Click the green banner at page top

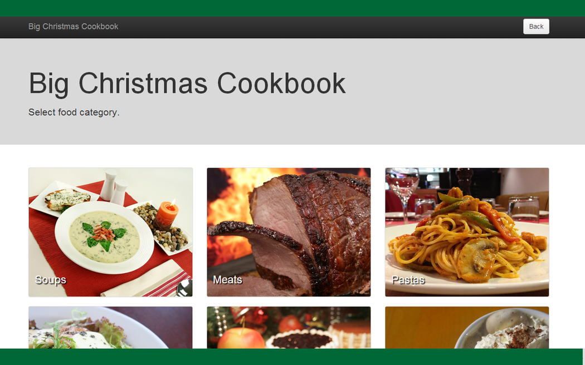click(292, 8)
